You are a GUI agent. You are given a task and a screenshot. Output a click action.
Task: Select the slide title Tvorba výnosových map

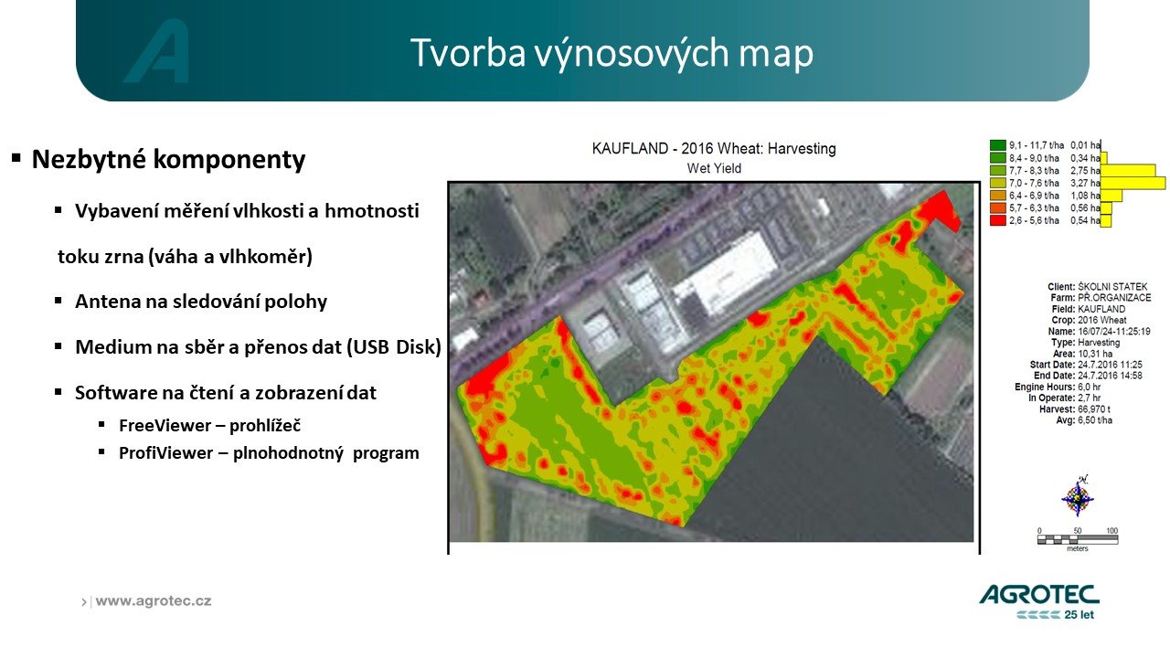click(611, 53)
